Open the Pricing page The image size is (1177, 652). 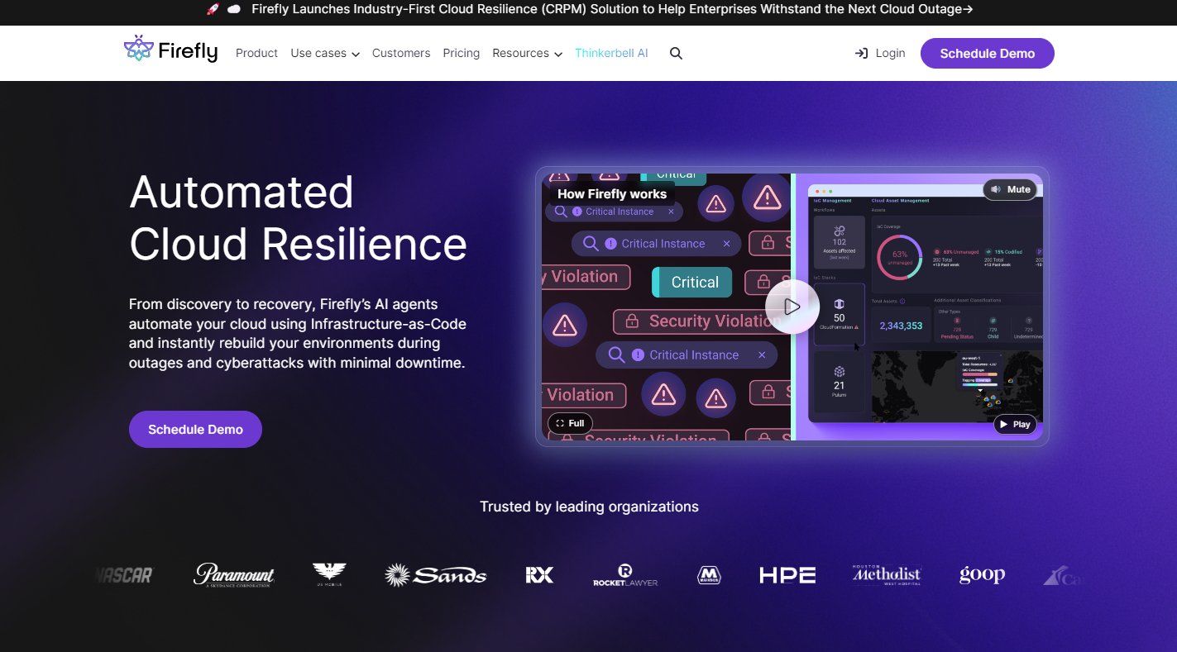click(x=462, y=53)
